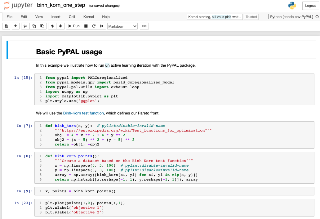The width and height of the screenshot is (320, 219).
Task: Click the In [15] imports code cell
Action: [x=174, y=89]
